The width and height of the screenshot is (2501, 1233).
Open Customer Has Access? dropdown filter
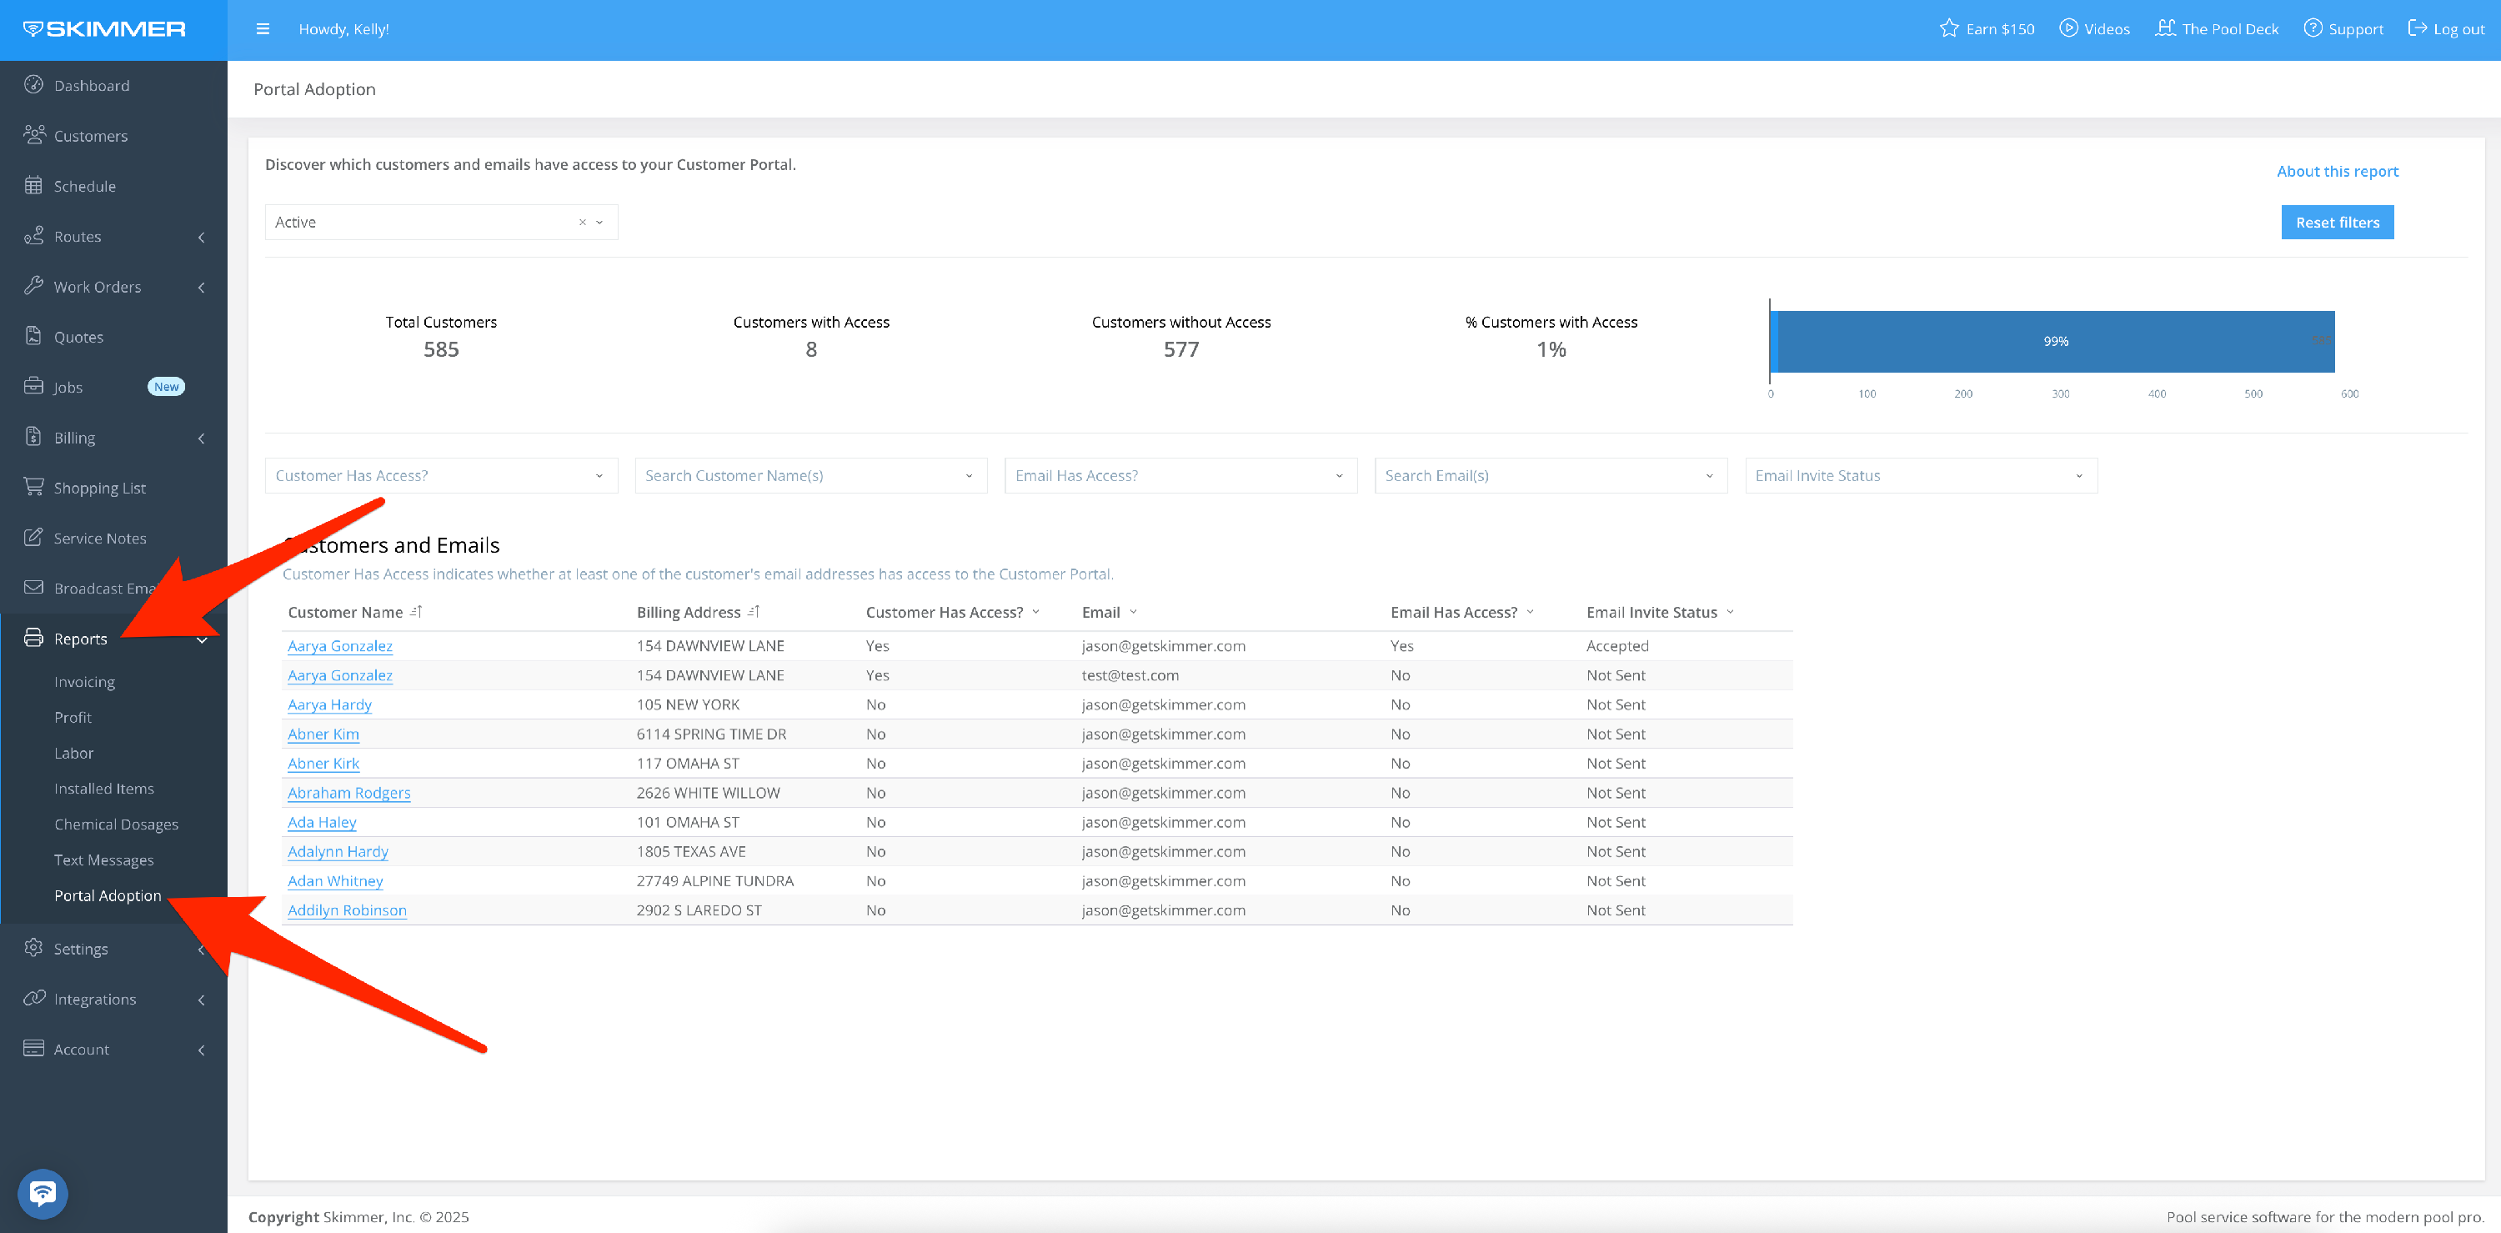point(441,476)
